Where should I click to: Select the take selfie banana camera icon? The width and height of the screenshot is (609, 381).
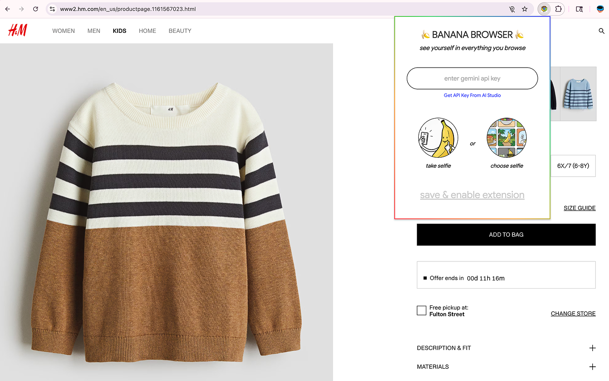click(x=438, y=138)
